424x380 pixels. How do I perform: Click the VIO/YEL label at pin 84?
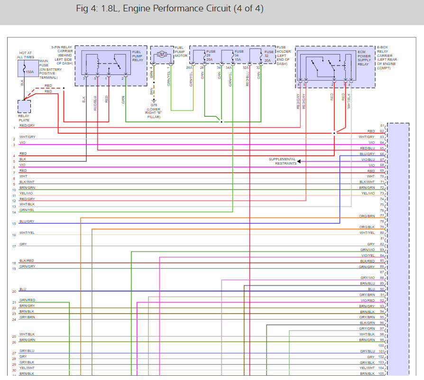pos(368,256)
